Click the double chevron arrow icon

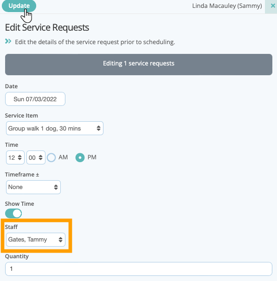tap(8, 41)
